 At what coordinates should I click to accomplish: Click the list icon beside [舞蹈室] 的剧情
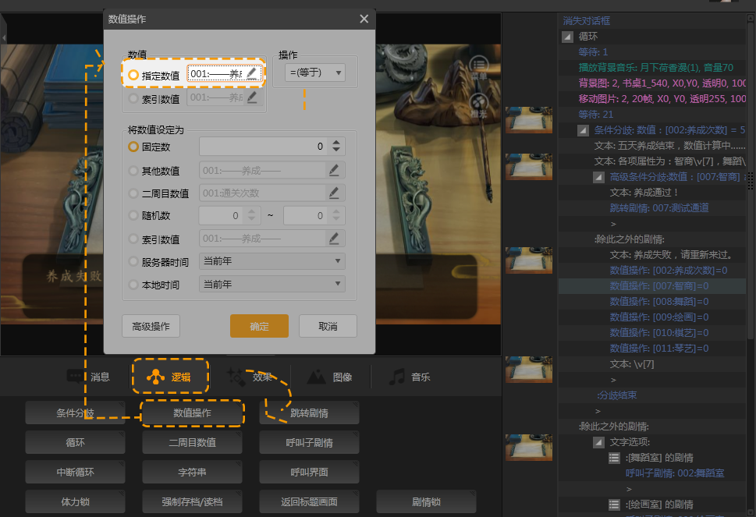(615, 458)
